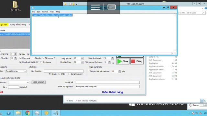207x116 pixels.
Task: Click Notepad's vertical scrollbar up arrow
Action: click(x=175, y=15)
